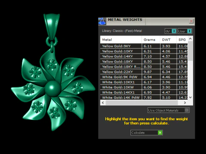The width and height of the screenshot is (206, 154).
Task: Close the Metal Weights panel
Action: click(x=191, y=21)
